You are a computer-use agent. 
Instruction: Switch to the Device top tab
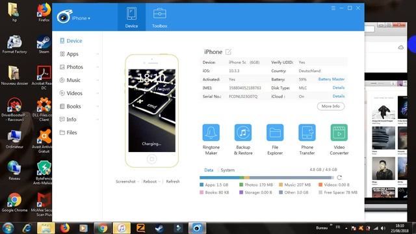[131, 18]
